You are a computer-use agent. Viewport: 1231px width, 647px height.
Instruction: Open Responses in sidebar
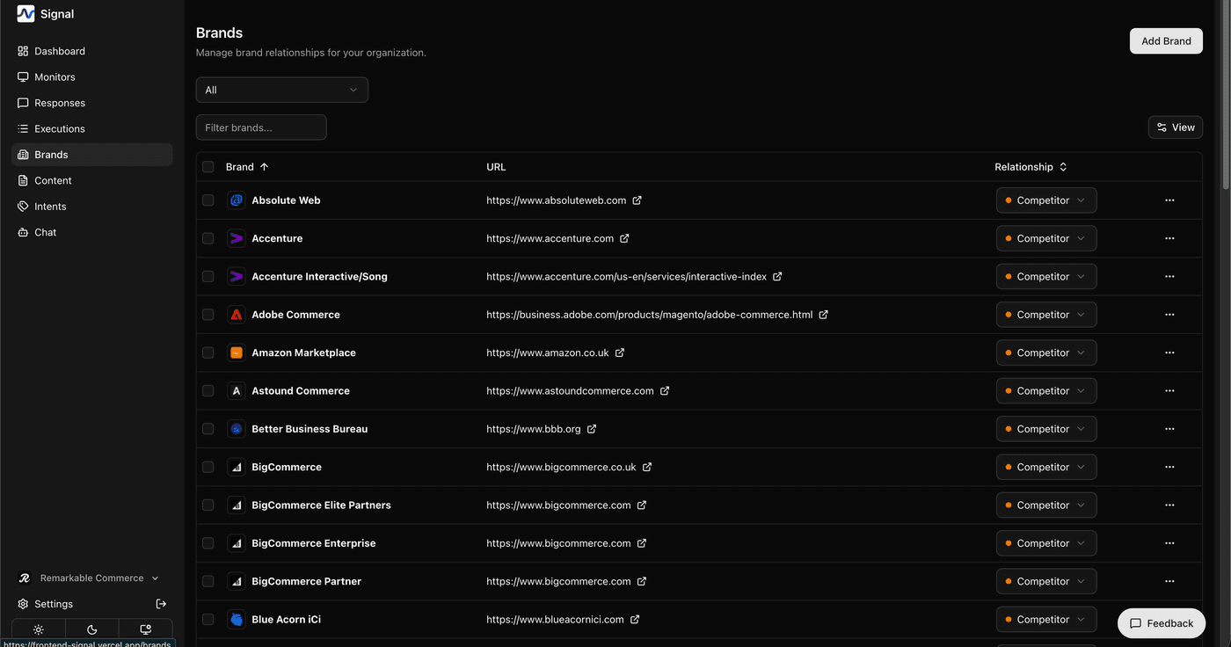(x=91, y=103)
